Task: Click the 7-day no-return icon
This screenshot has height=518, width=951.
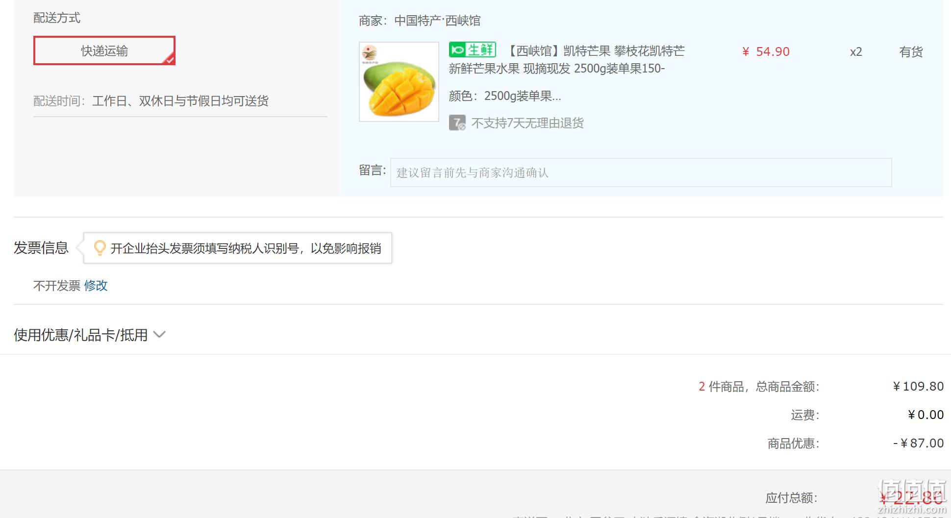Action: 457,123
